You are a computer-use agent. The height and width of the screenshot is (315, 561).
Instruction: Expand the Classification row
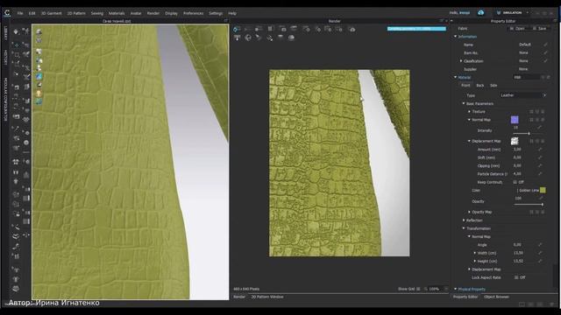click(x=461, y=61)
